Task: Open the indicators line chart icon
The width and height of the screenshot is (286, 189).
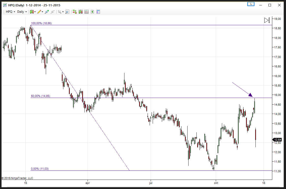Action: 87,12
